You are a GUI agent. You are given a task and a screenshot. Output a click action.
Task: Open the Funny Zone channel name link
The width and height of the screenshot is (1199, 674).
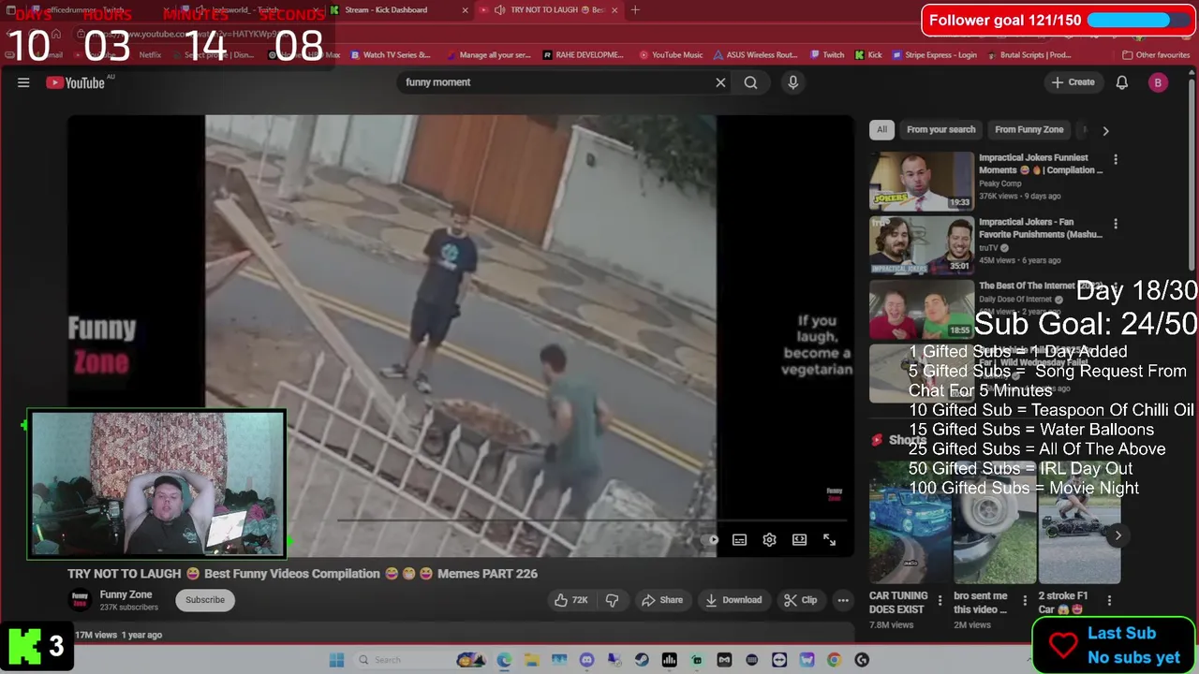point(126,594)
